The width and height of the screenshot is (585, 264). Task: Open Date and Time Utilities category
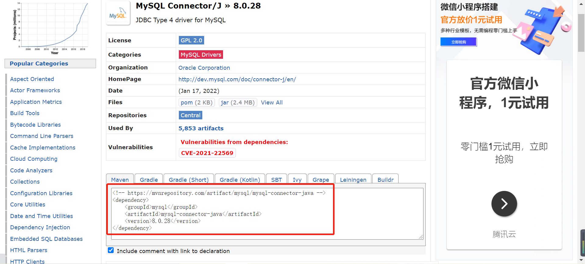coord(41,216)
